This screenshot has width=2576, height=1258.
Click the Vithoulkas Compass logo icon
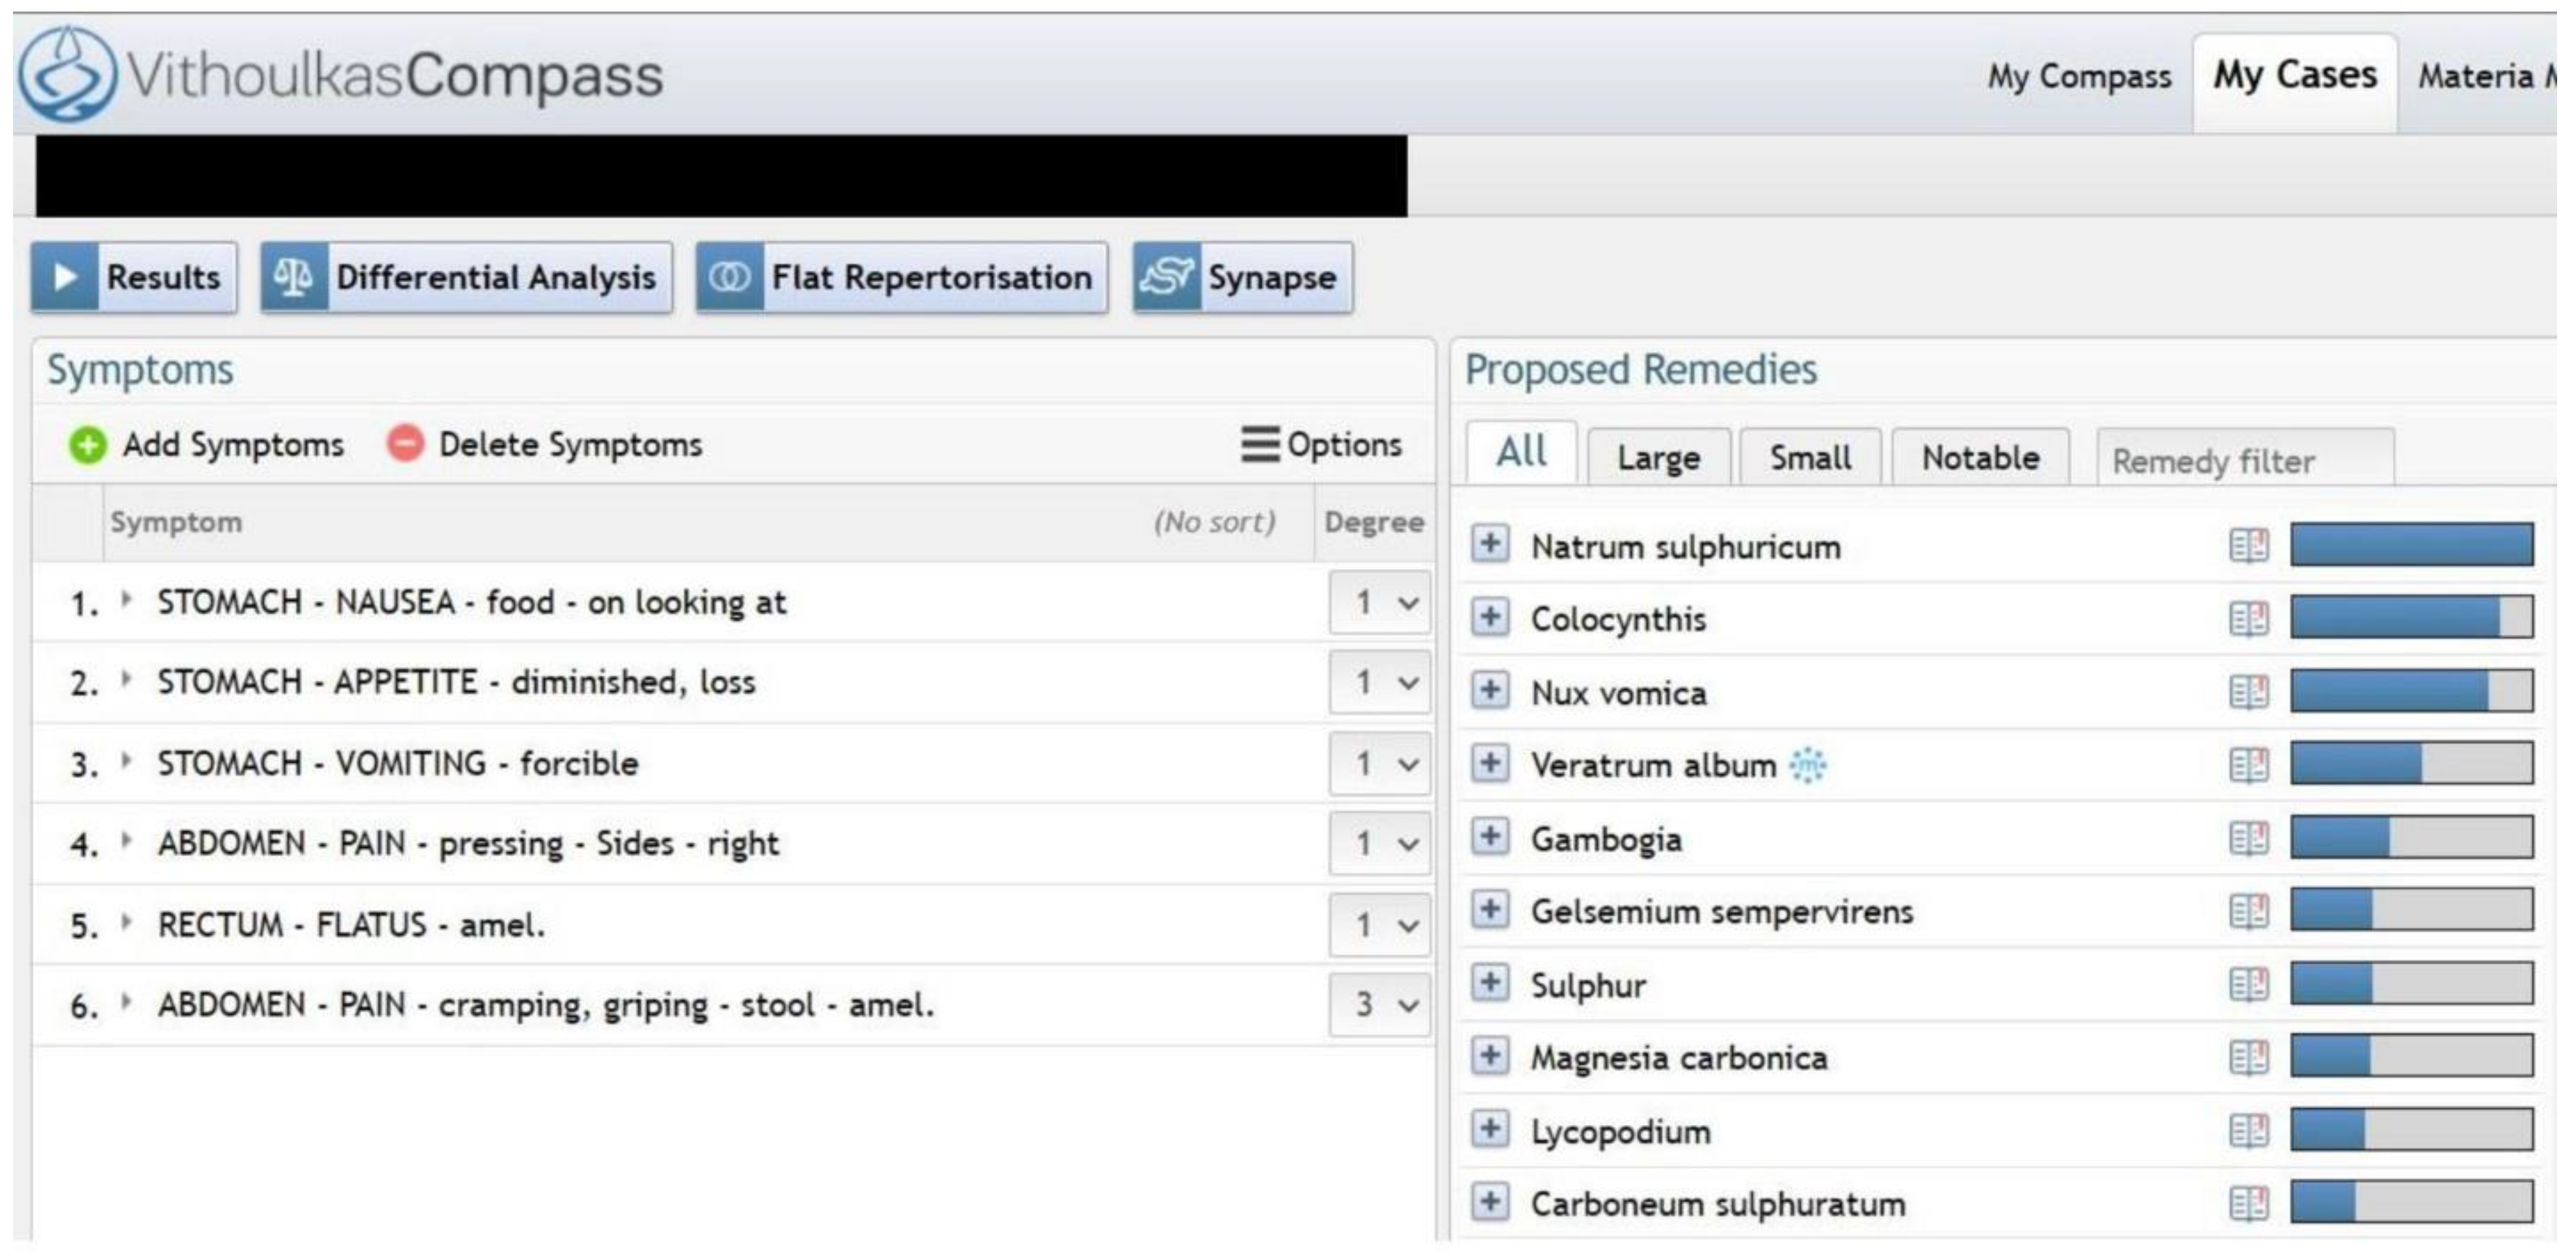(66, 75)
